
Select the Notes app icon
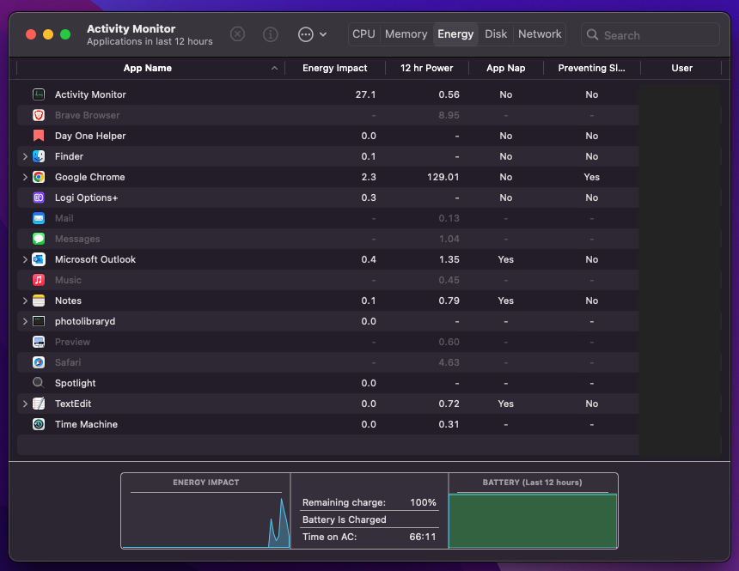(39, 301)
